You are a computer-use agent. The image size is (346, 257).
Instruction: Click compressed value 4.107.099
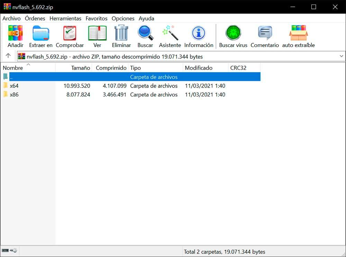(x=115, y=85)
